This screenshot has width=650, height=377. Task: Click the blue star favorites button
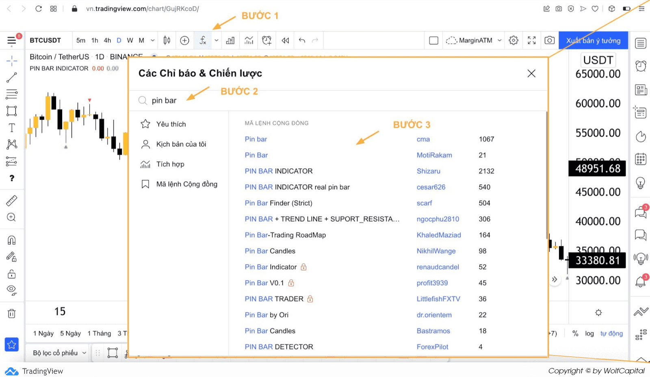pyautogui.click(x=12, y=345)
